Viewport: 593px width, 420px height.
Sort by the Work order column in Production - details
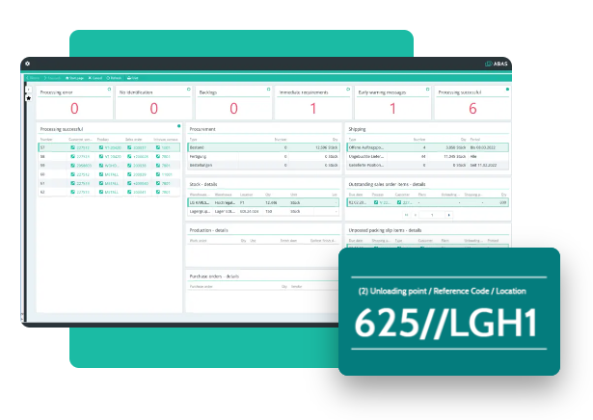pyautogui.click(x=199, y=241)
